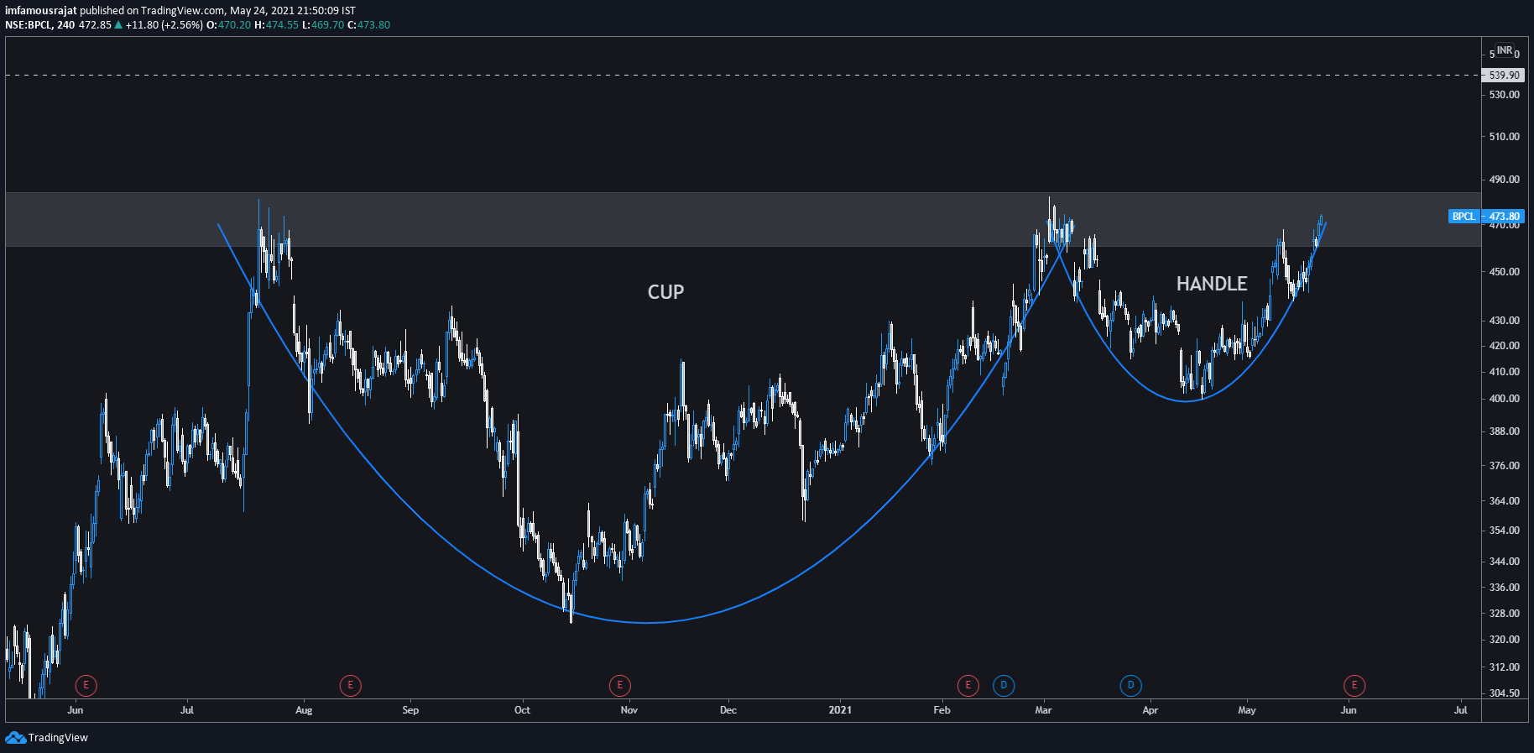
Task: Click the 410.00 price axis label
Action: click(1504, 372)
